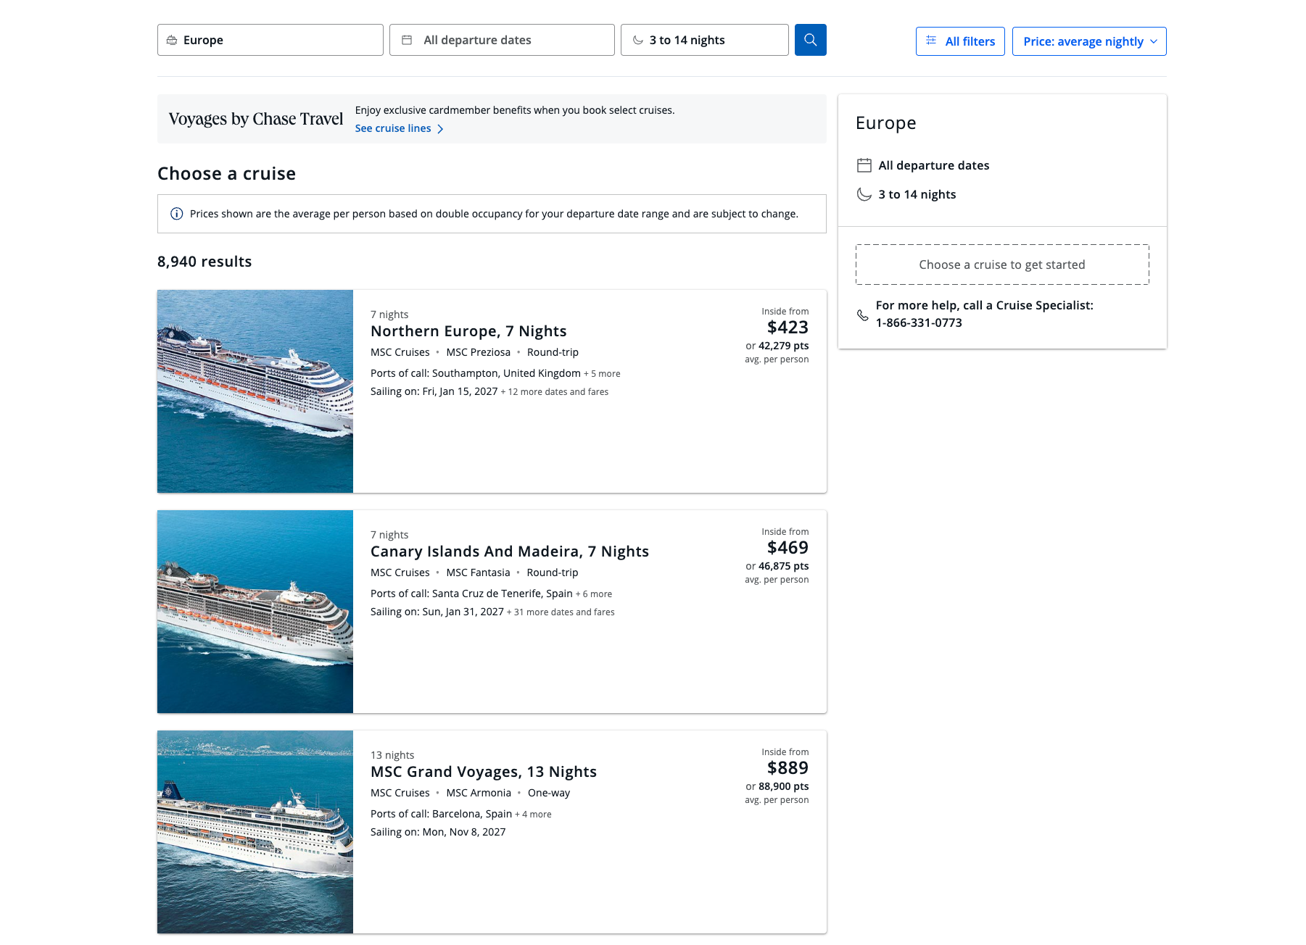1306x945 pixels.
Task: Click the MSC Armonia ship name
Action: coord(479,793)
